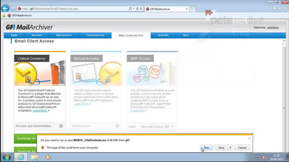This screenshot has width=289, height=162.
Task: Run the MAROC_32bitOutlook.exe download
Action: pyautogui.click(x=206, y=148)
